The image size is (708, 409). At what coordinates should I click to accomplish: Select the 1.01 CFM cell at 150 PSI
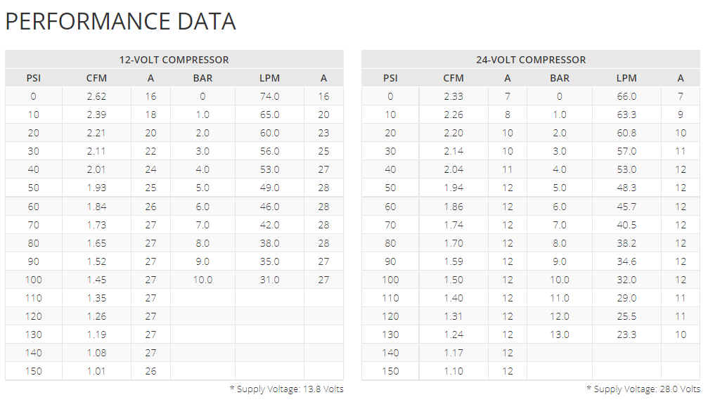(96, 371)
